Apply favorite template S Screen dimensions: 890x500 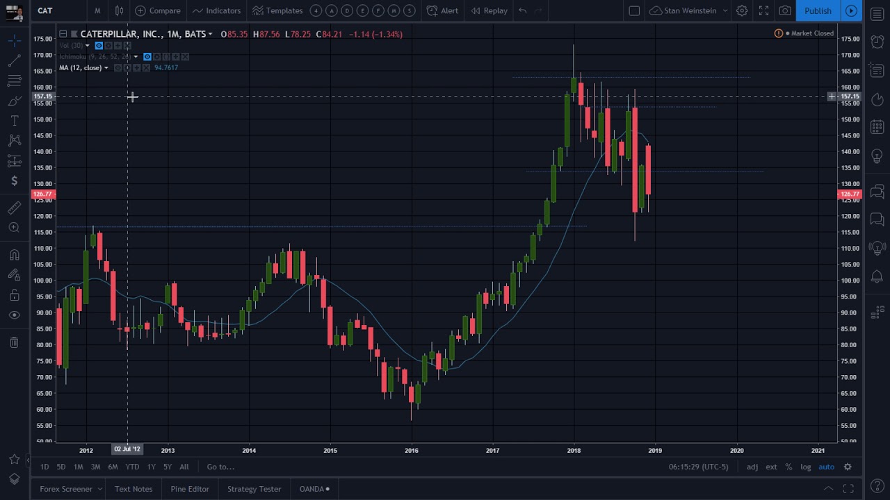(x=410, y=10)
